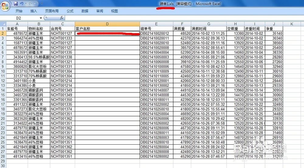This screenshot has width=304, height=168.
Task: Open the redo history dropdown arrow
Action: (x=35, y=3)
